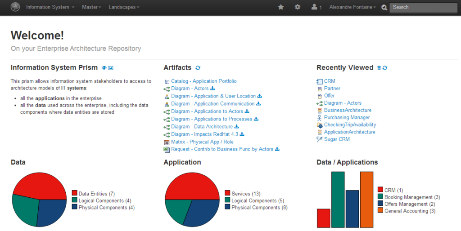461x231 pixels.
Task: Download the Diagram - Application Communication artifact
Action: (x=258, y=104)
